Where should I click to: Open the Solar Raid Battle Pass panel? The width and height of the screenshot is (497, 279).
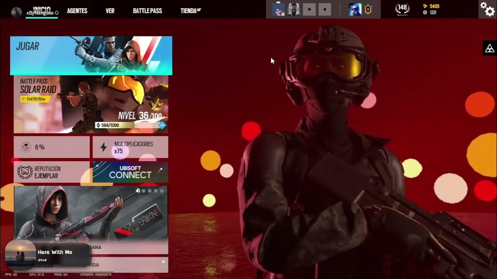(x=91, y=104)
